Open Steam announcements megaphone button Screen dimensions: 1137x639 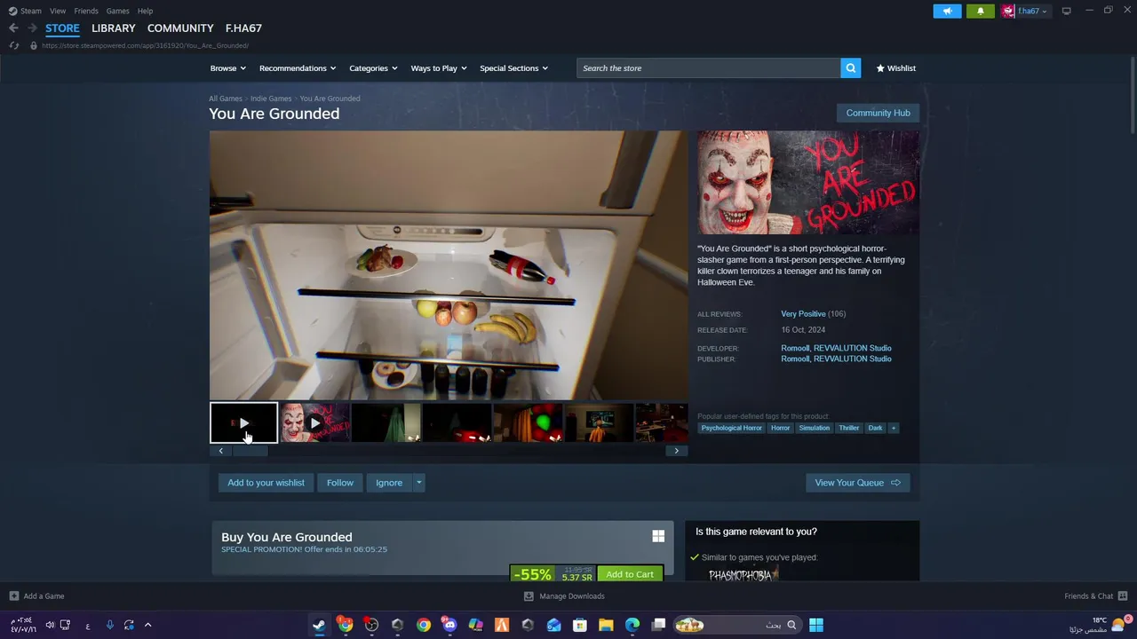[x=947, y=11]
